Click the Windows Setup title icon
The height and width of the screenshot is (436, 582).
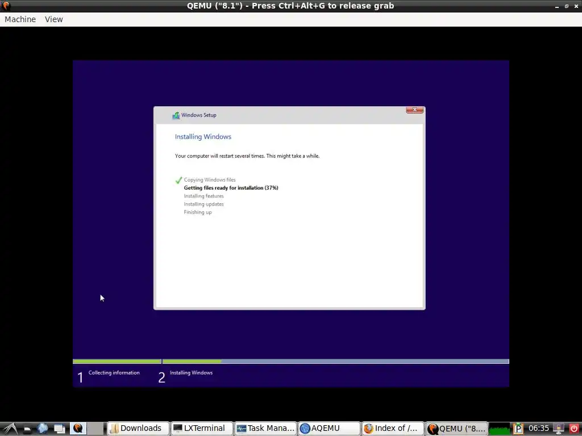pyautogui.click(x=176, y=115)
